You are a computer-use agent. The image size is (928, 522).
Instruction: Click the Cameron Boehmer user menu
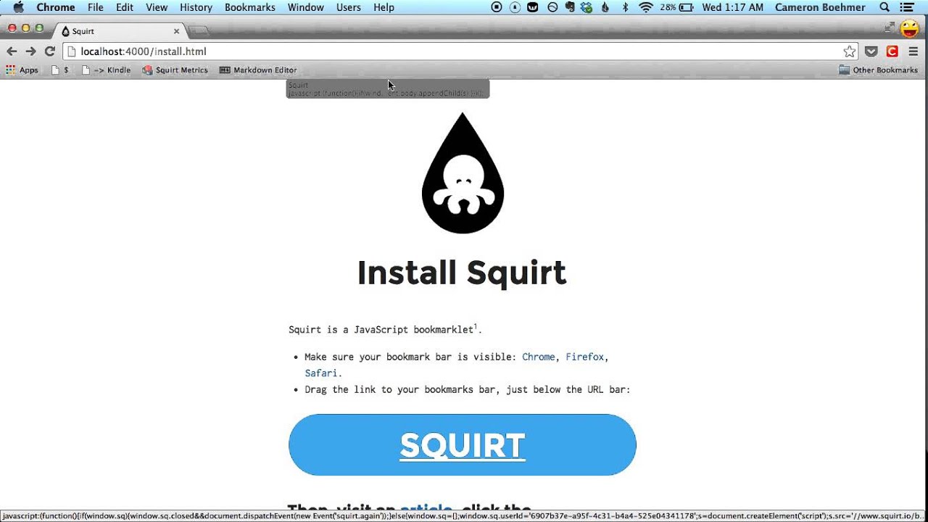click(821, 7)
